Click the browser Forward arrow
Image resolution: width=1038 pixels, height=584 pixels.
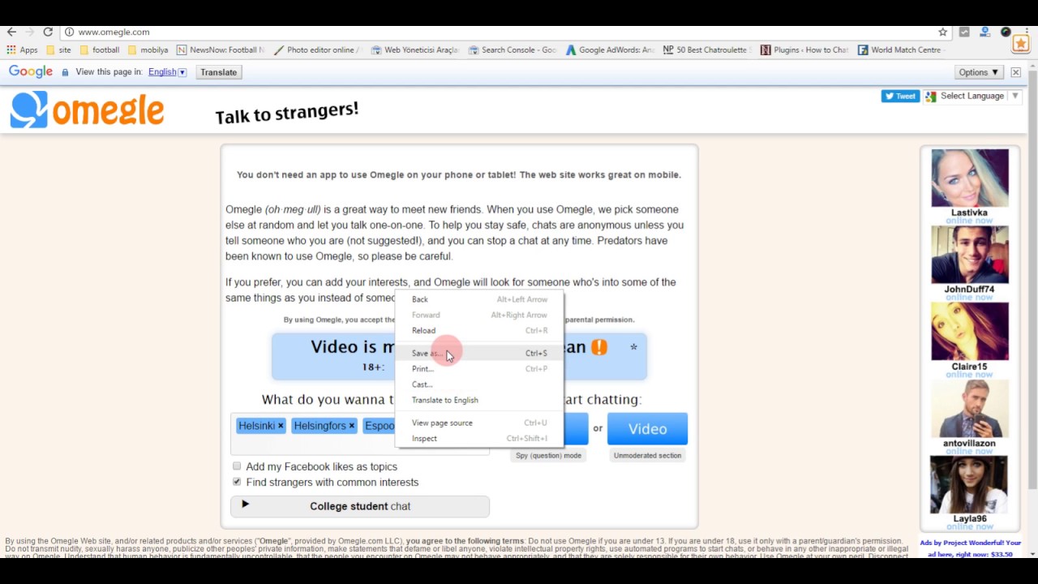click(30, 32)
